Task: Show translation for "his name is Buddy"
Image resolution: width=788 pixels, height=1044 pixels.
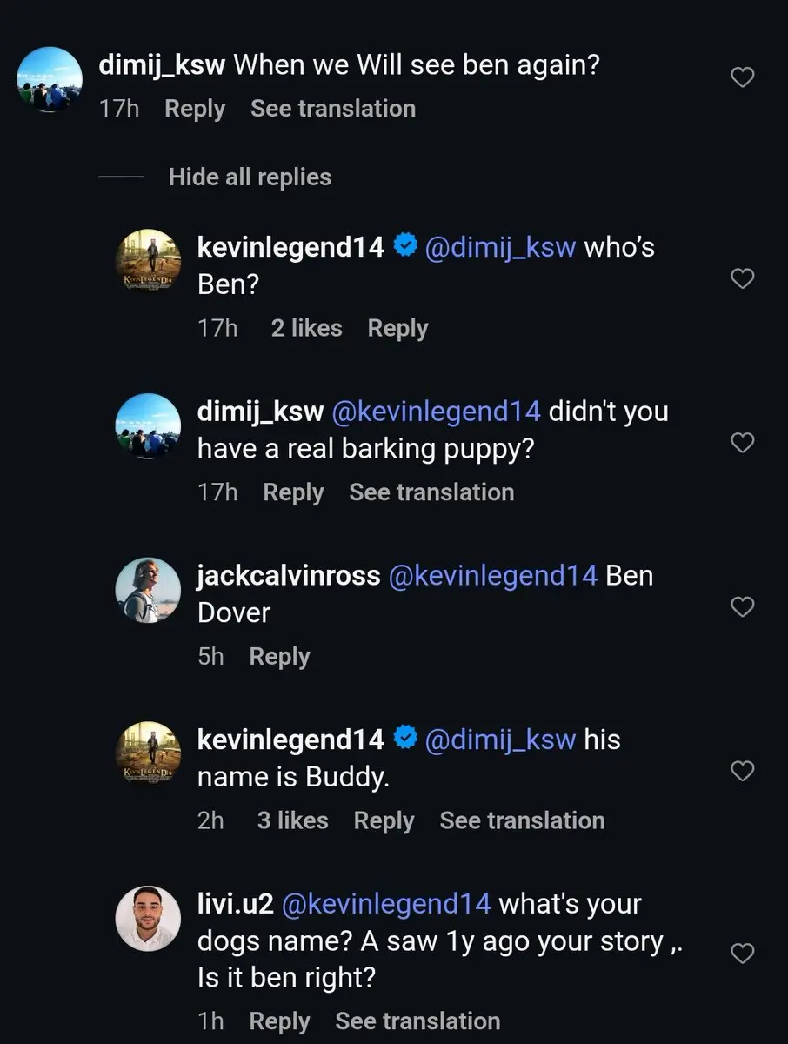Action: [x=522, y=820]
